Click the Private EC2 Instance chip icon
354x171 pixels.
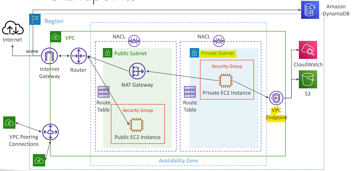[x=226, y=80]
